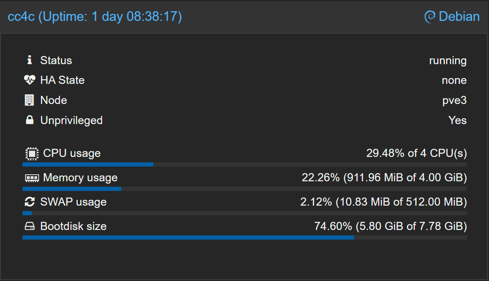Click the Unprivileged lock icon

pyautogui.click(x=29, y=120)
